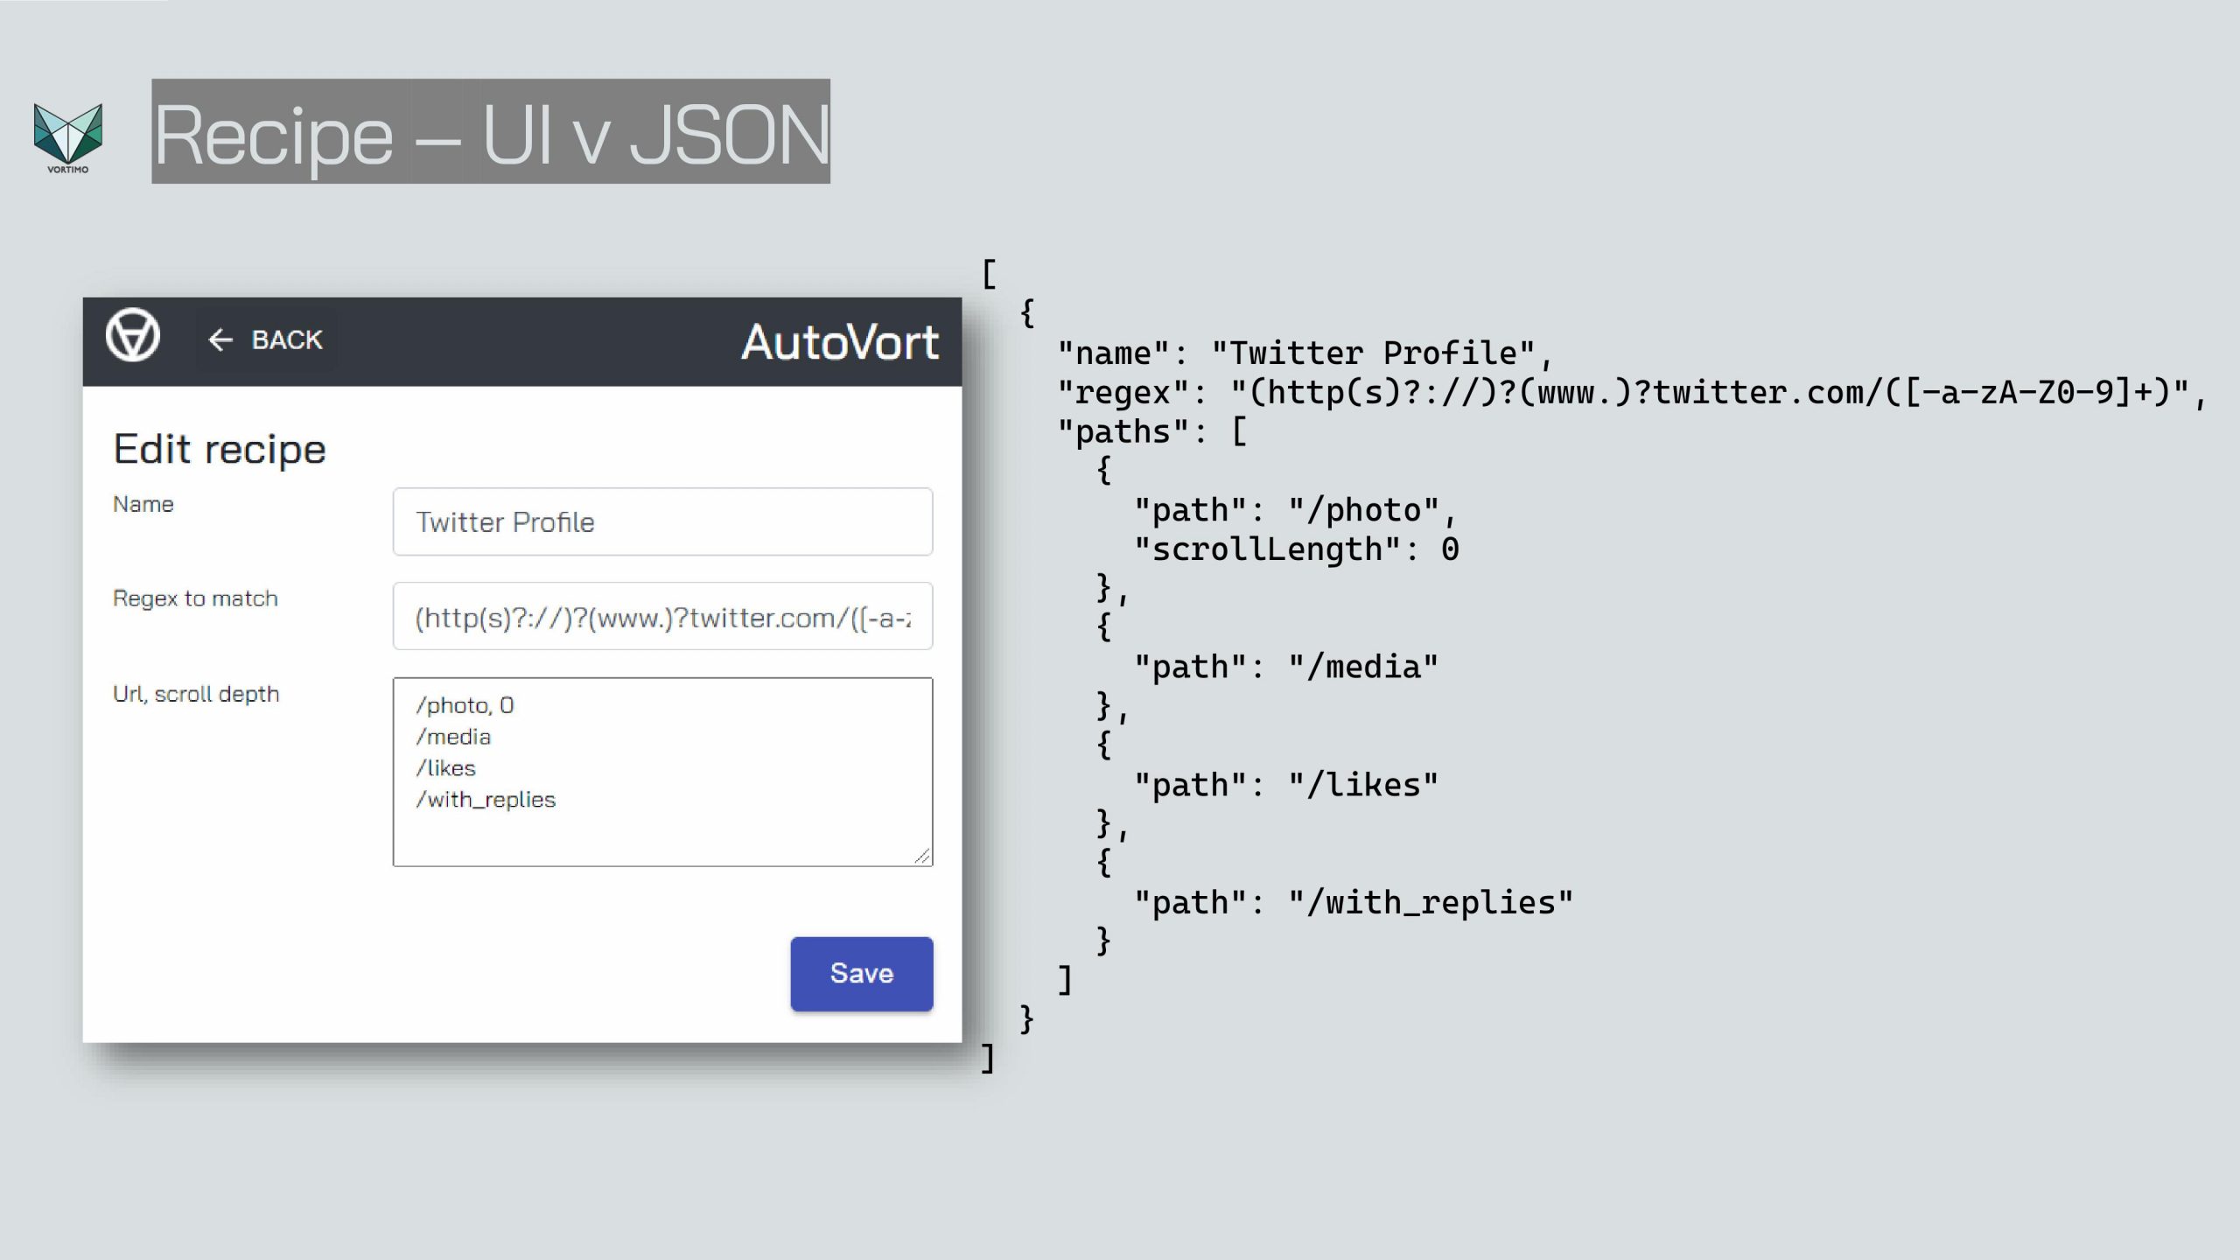Click the Regex to match label
The width and height of the screenshot is (2240, 1260).
[196, 598]
